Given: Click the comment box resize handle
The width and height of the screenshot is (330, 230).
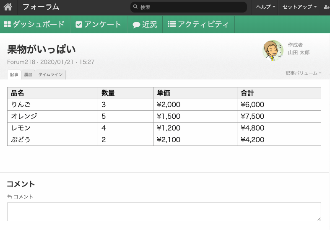Looking at the screenshot, I should click(319, 219).
